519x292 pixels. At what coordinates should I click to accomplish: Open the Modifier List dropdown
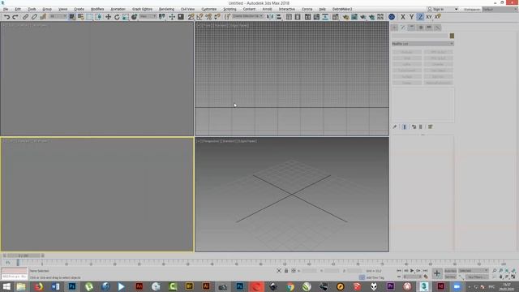click(422, 44)
